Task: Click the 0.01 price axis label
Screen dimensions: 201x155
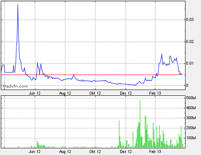Action: coord(190,63)
